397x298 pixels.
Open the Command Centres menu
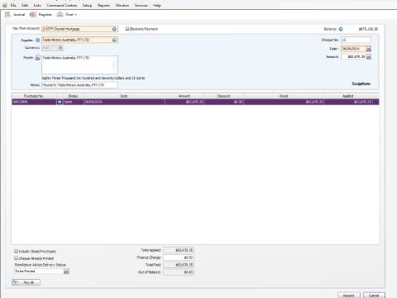(62, 5)
